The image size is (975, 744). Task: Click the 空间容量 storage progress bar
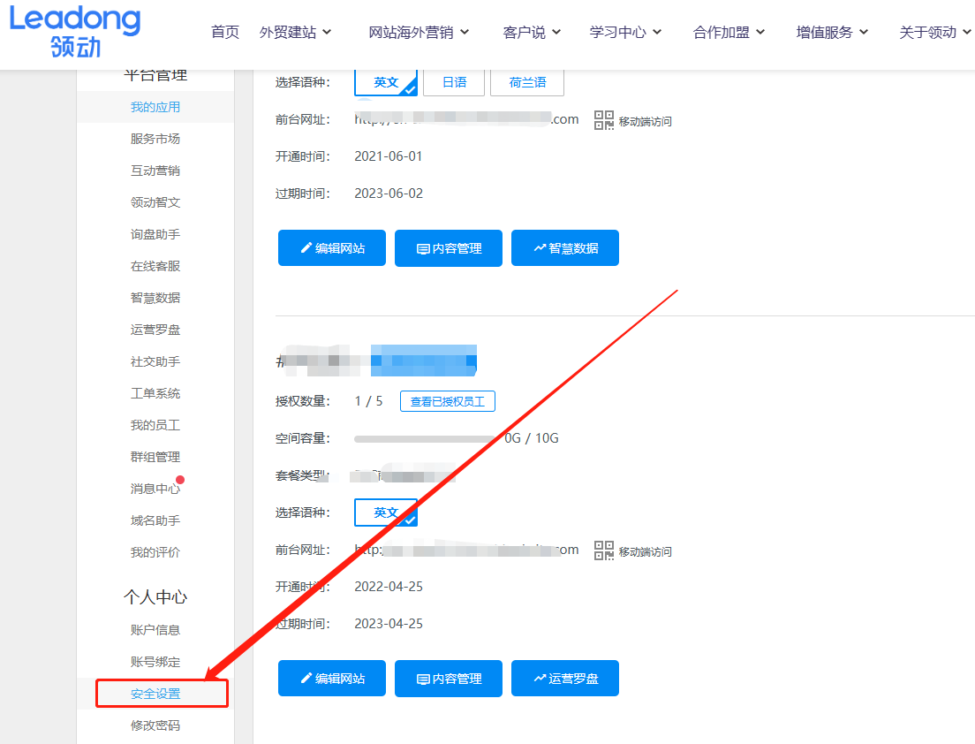(424, 437)
